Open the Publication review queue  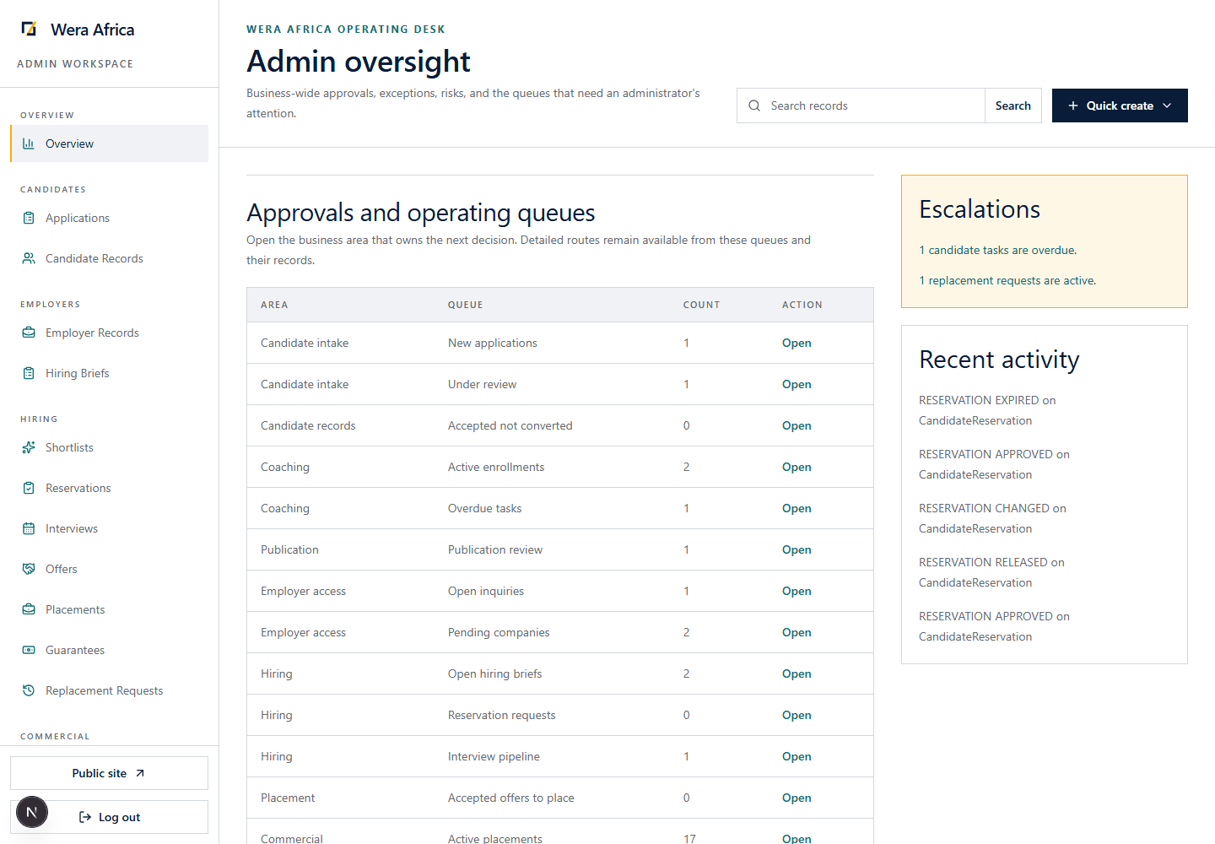coord(796,549)
